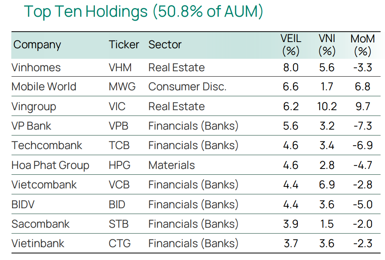Viewport: 385px width, 260px height.
Task: Click the Hoa Phat Group name
Action: coord(50,165)
